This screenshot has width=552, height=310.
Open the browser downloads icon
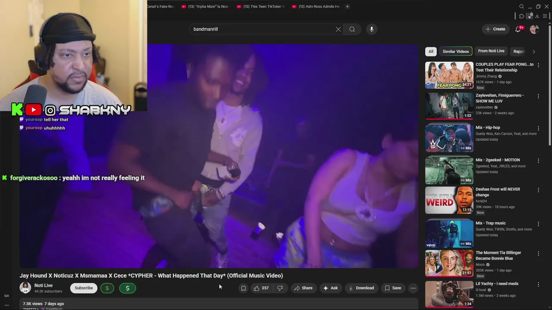point(537,16)
